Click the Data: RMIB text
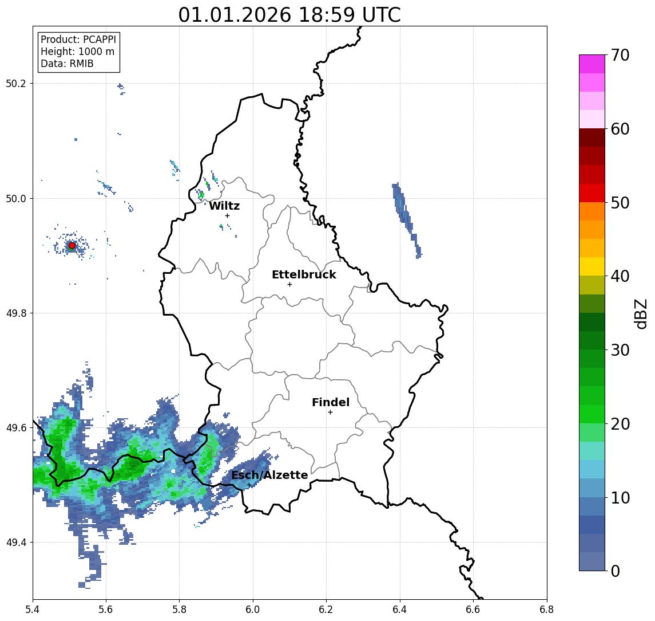The image size is (655, 621). tap(67, 64)
